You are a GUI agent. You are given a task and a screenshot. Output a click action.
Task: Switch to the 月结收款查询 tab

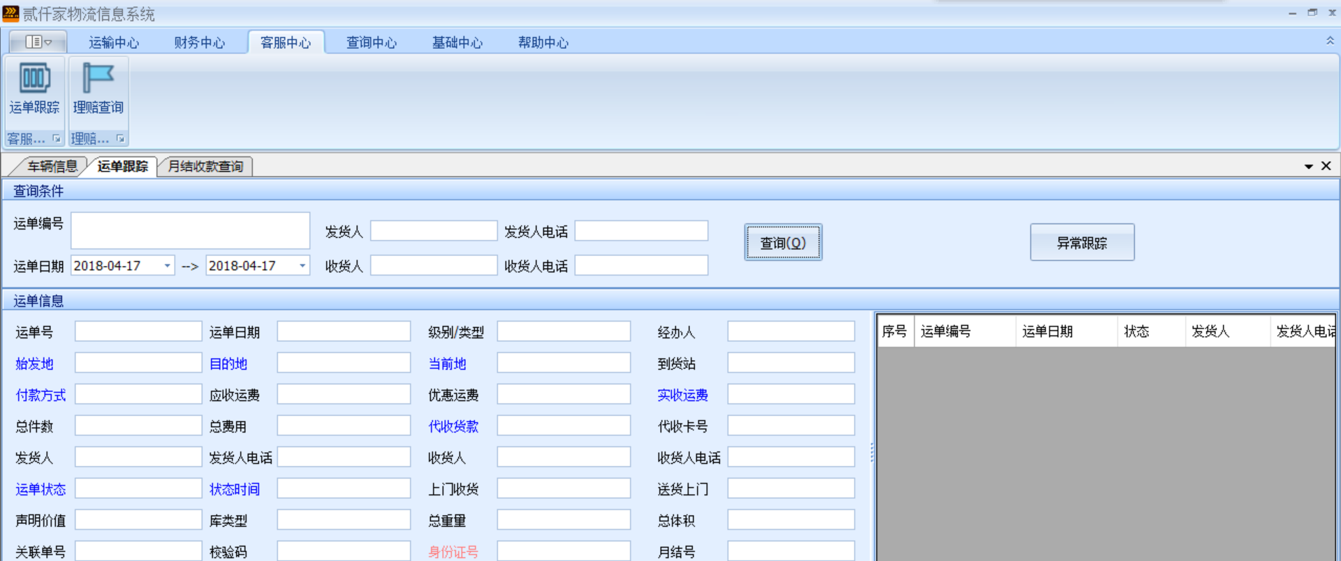pyautogui.click(x=205, y=167)
